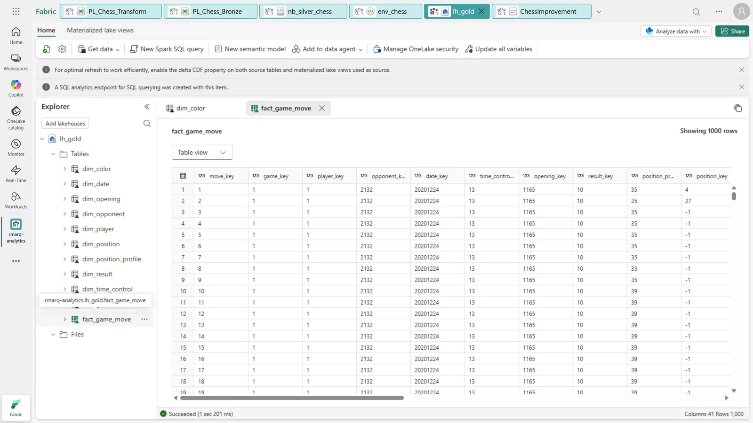753x423 pixels.
Task: Search within Explorer using magnifier icon
Action: point(147,124)
